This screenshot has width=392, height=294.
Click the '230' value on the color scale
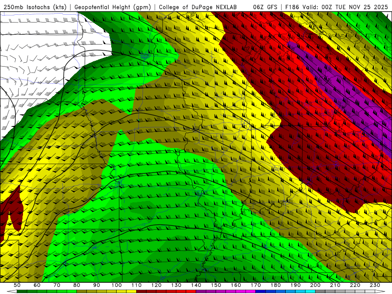click(x=375, y=285)
